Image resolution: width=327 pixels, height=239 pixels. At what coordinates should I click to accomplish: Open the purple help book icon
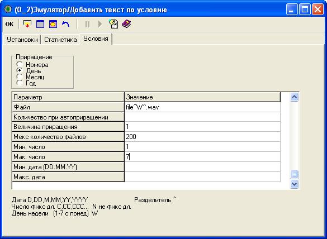click(126, 24)
